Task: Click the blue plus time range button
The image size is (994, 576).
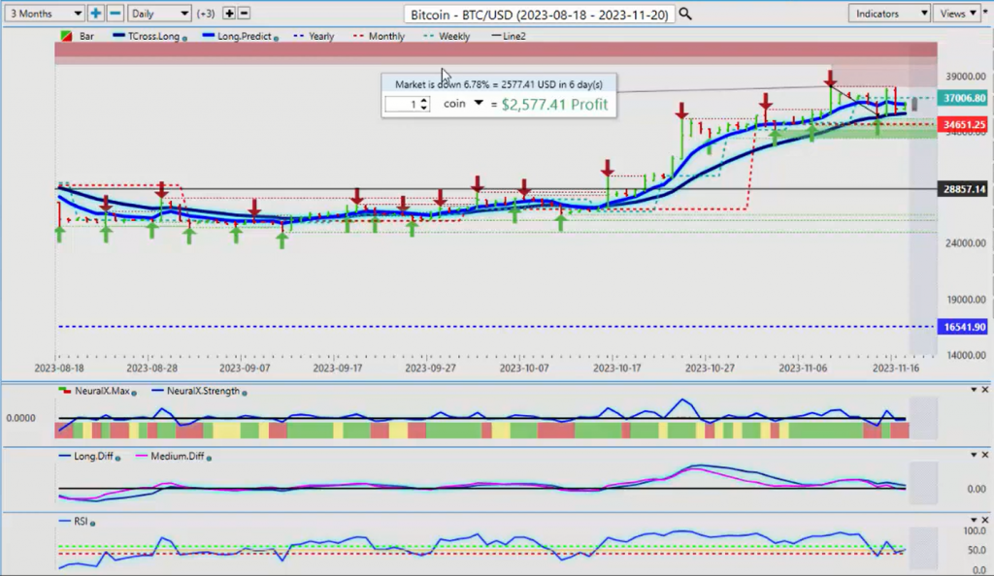Action: pos(96,14)
